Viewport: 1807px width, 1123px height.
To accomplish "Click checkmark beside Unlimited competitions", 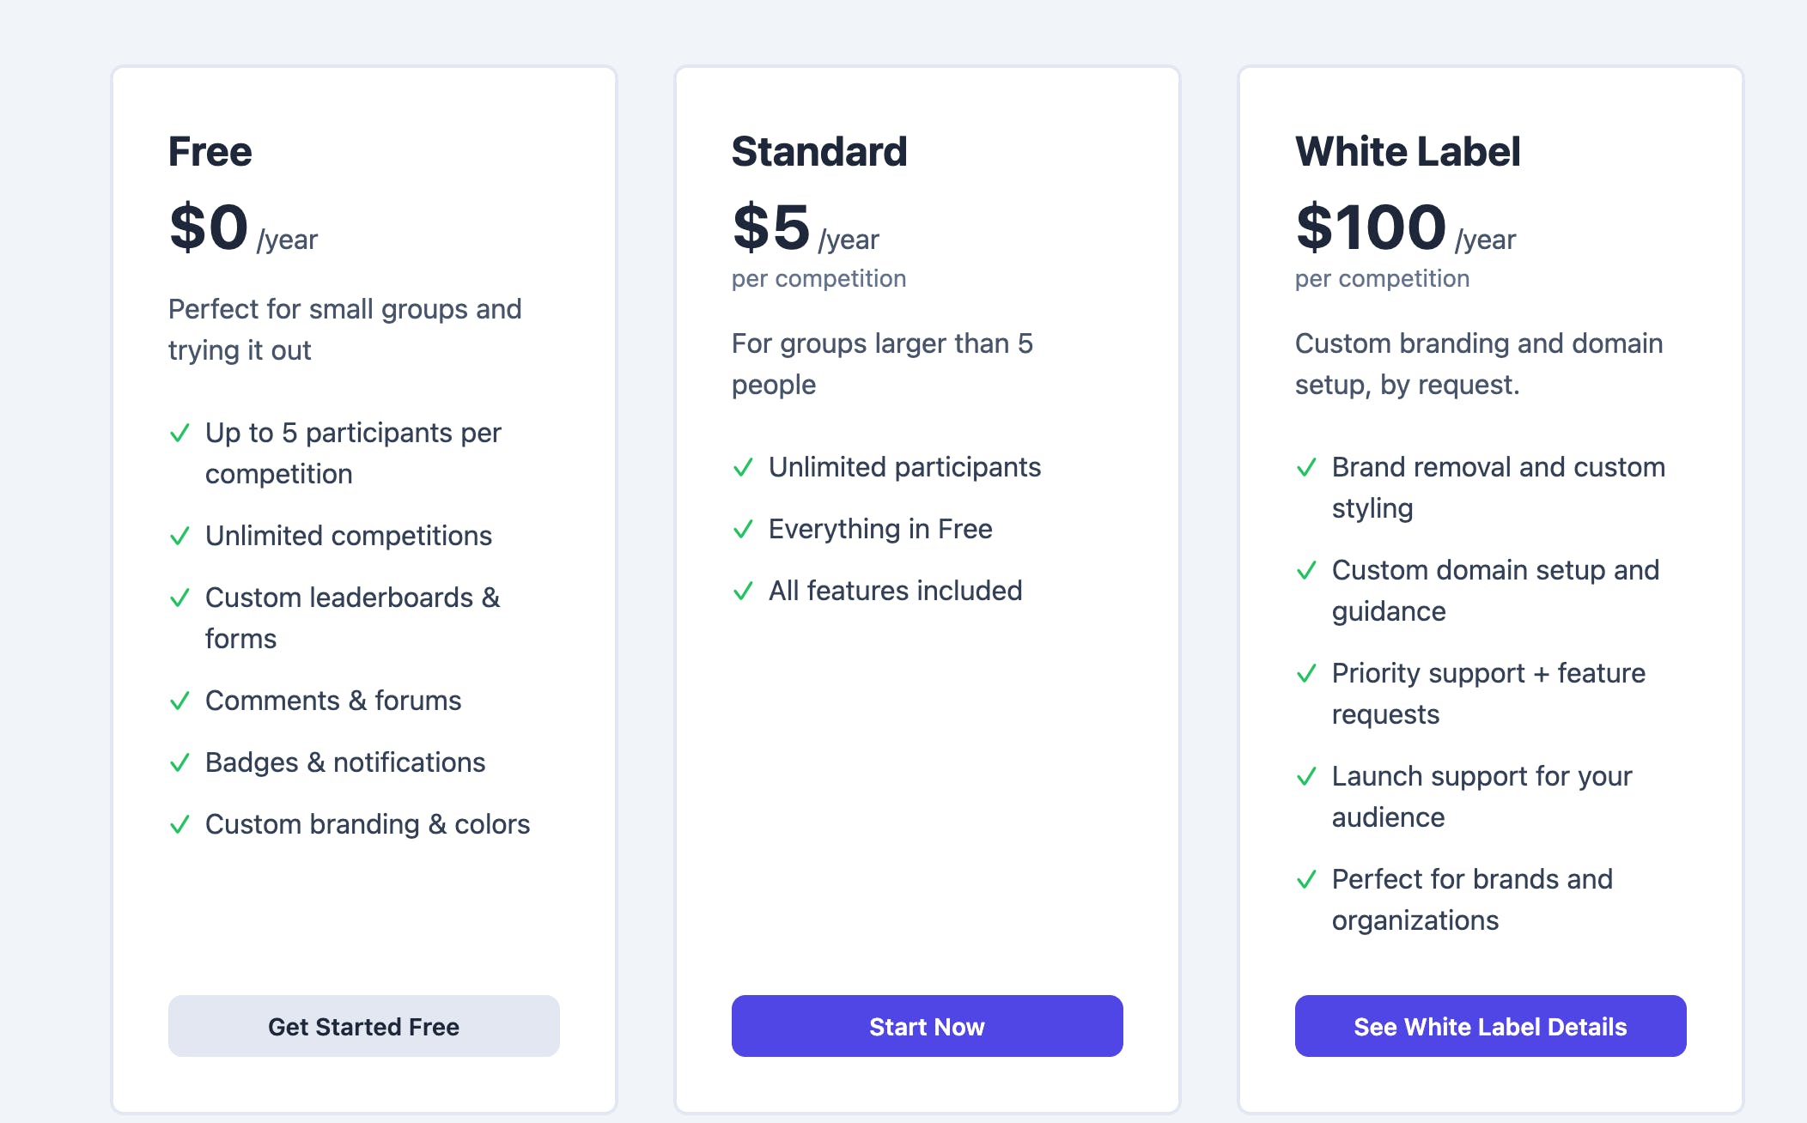I will point(179,537).
